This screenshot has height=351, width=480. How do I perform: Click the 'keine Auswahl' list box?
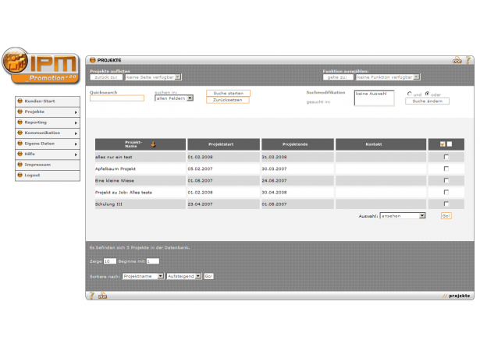click(374, 98)
